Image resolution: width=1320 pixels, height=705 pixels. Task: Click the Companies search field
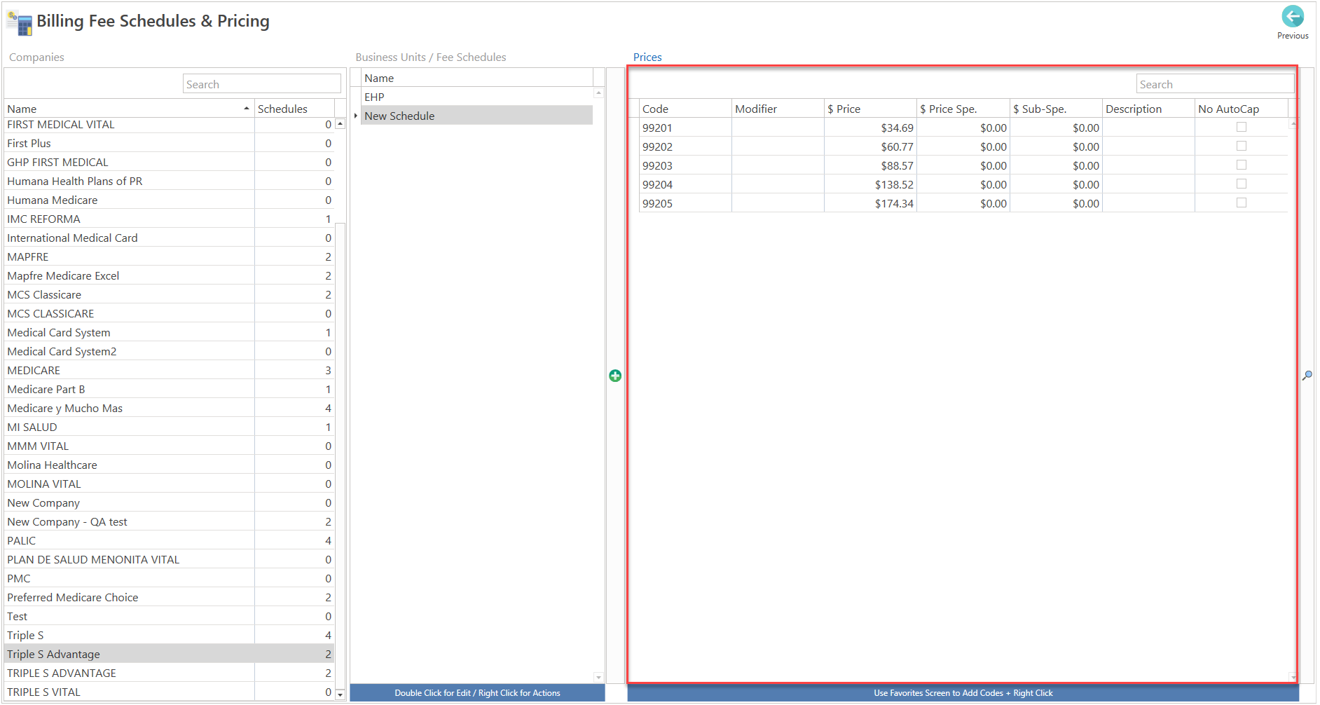click(262, 84)
